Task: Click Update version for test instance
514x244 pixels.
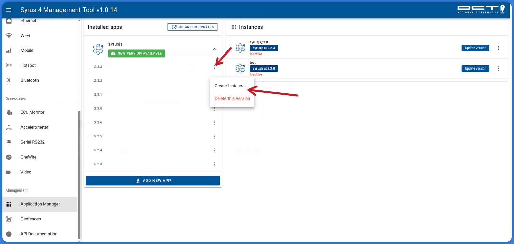Action: [x=475, y=68]
